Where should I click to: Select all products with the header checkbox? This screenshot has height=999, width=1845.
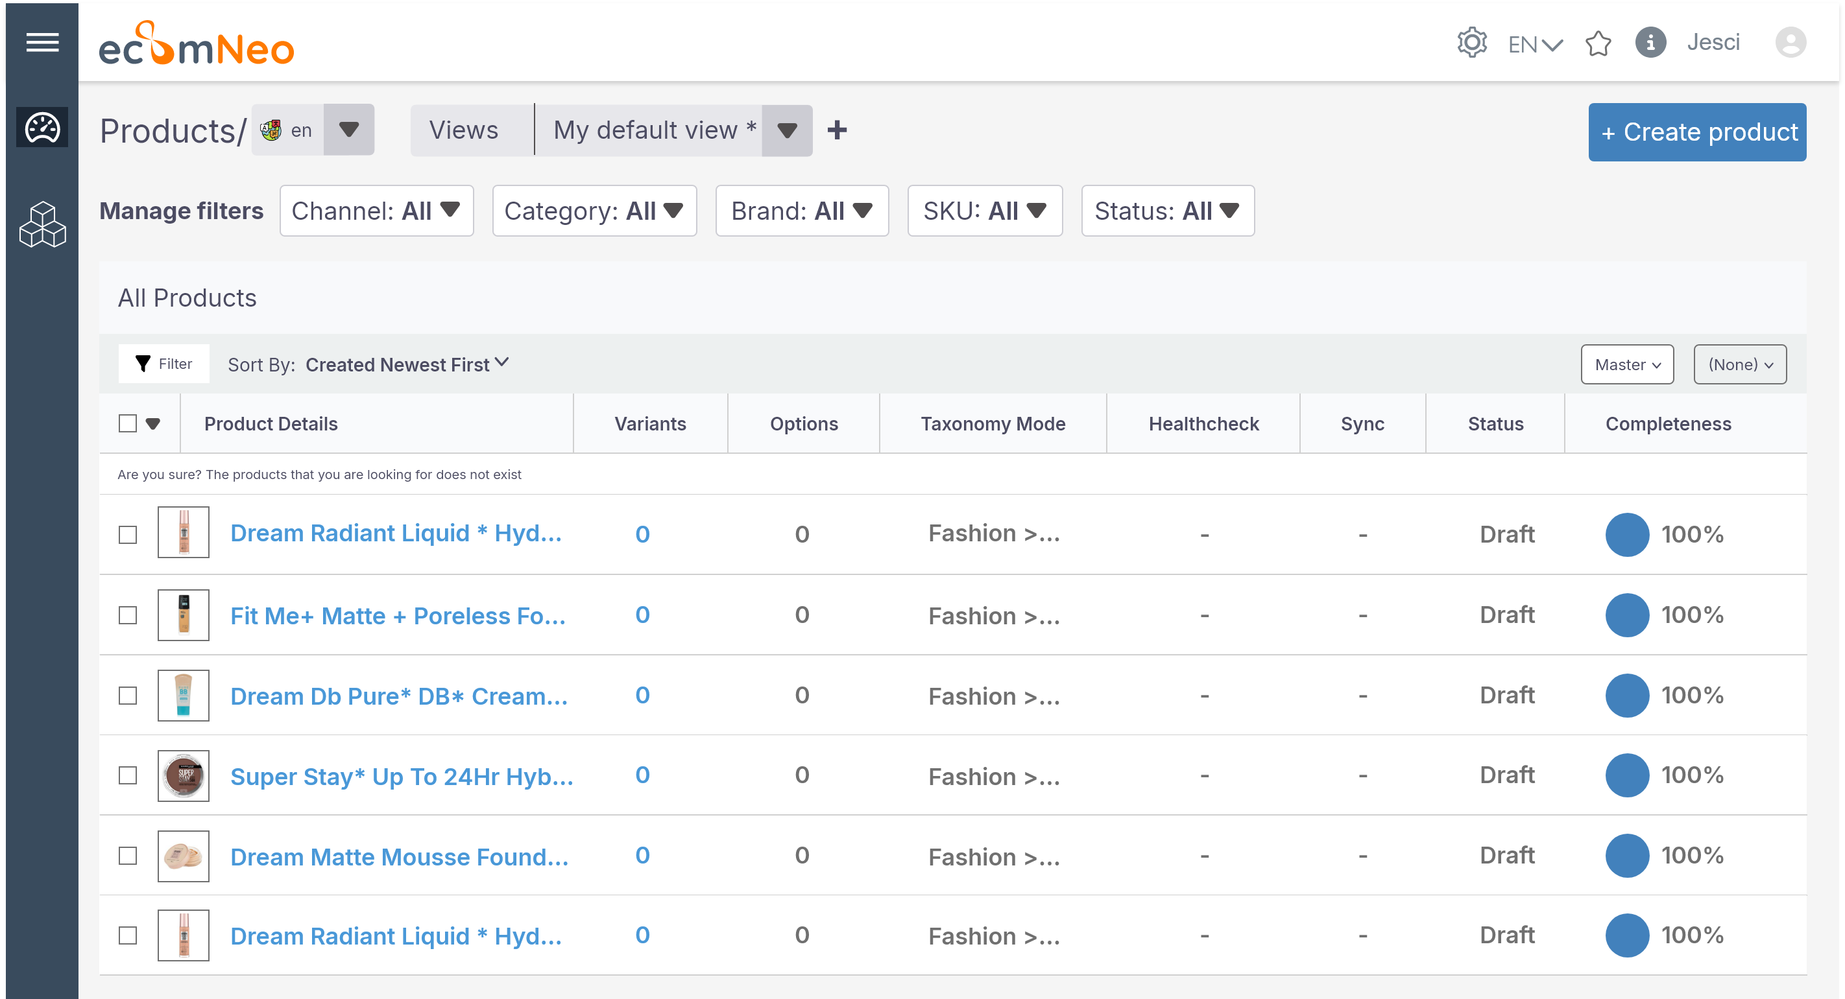[x=128, y=423]
